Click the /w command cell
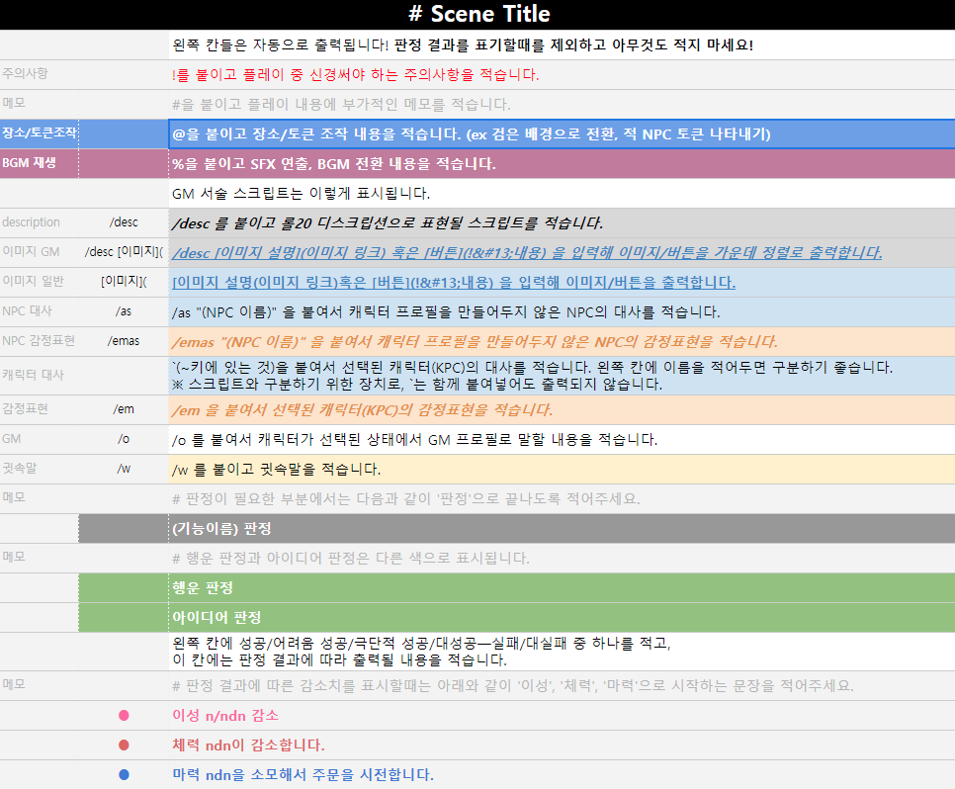Screen dimensions: 955x789 [124, 469]
